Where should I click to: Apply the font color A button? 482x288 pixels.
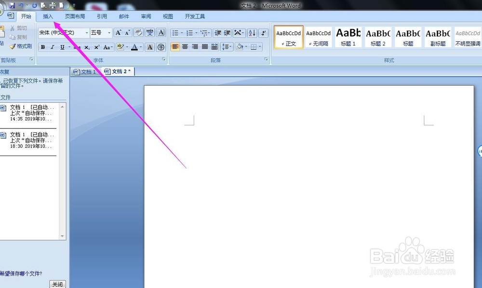(134, 47)
